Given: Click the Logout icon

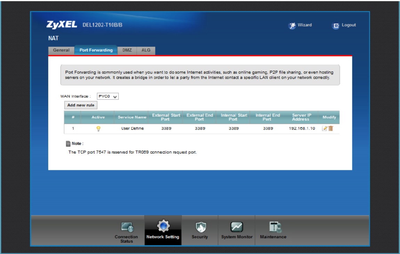Looking at the screenshot, I should [336, 25].
